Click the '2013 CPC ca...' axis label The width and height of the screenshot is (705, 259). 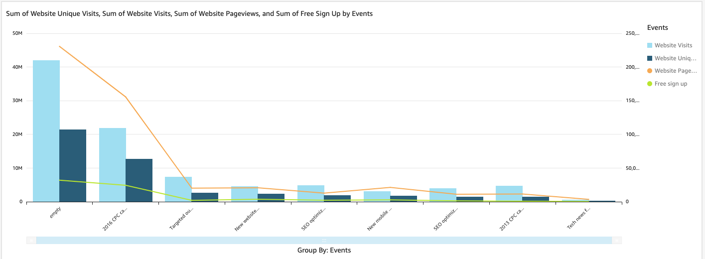[x=512, y=218]
